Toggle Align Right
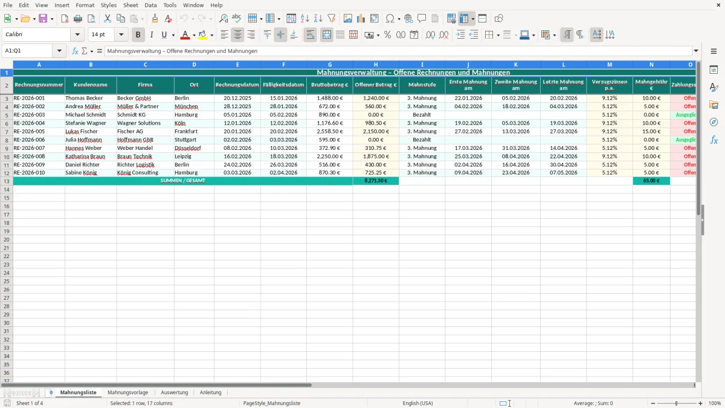The height and width of the screenshot is (408, 725). 251,35
